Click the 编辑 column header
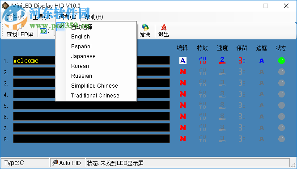 pos(182,48)
